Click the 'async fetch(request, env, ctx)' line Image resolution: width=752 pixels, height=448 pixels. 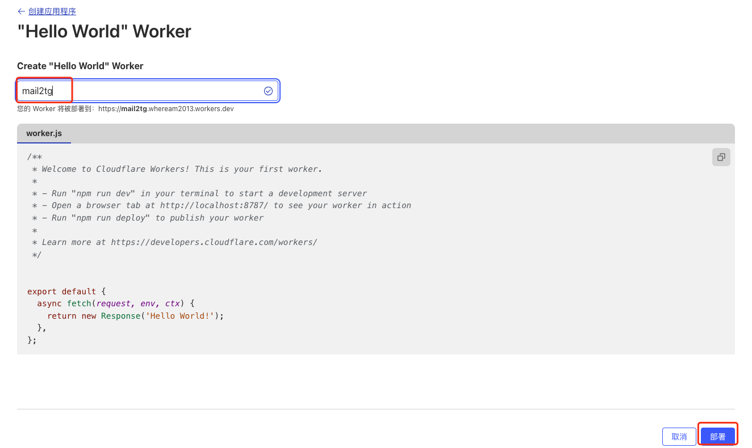pos(116,303)
